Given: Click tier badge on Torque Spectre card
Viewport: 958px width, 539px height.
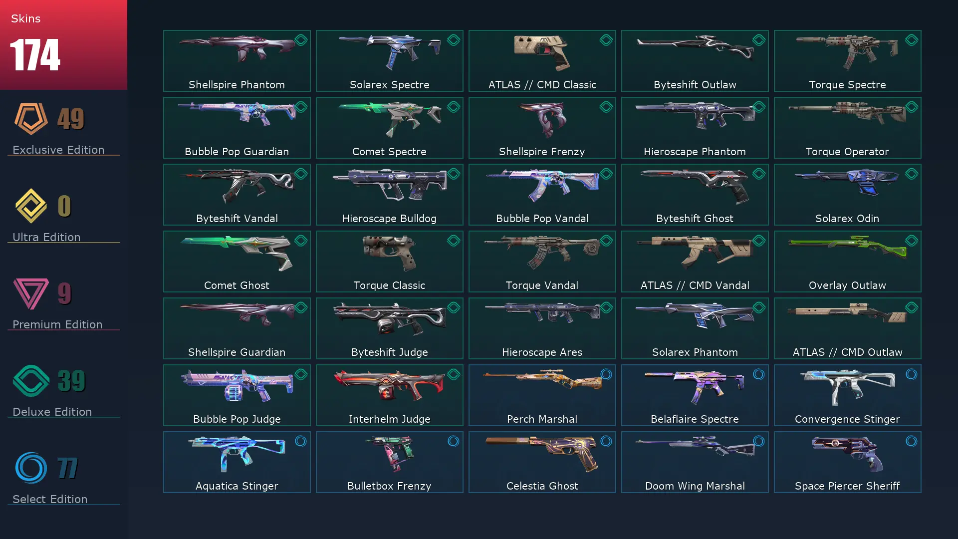Looking at the screenshot, I should pos(912,40).
